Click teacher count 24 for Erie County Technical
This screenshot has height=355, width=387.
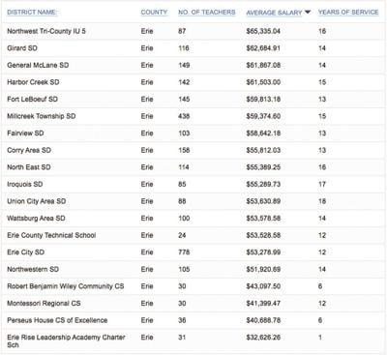(x=182, y=235)
